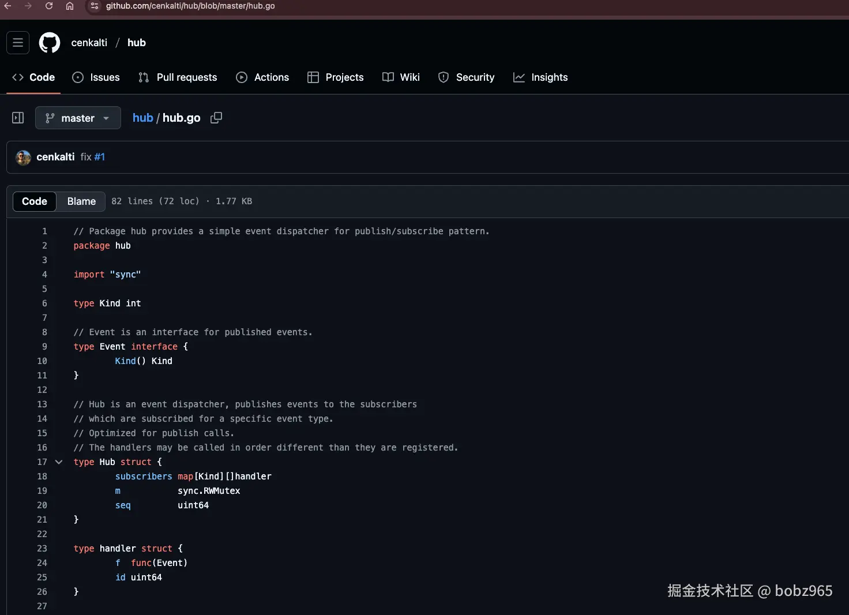Go to the Actions tab
This screenshot has height=615, width=849.
pos(262,77)
